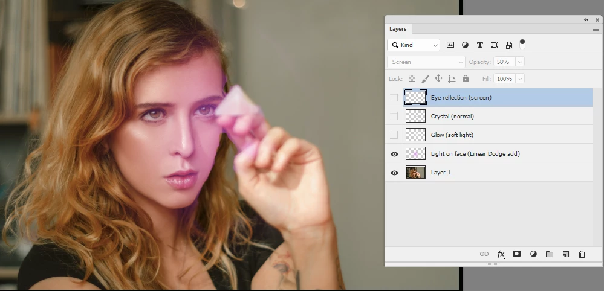
Task: Toggle the layer filtering on/off switch
Action: pyautogui.click(x=522, y=45)
